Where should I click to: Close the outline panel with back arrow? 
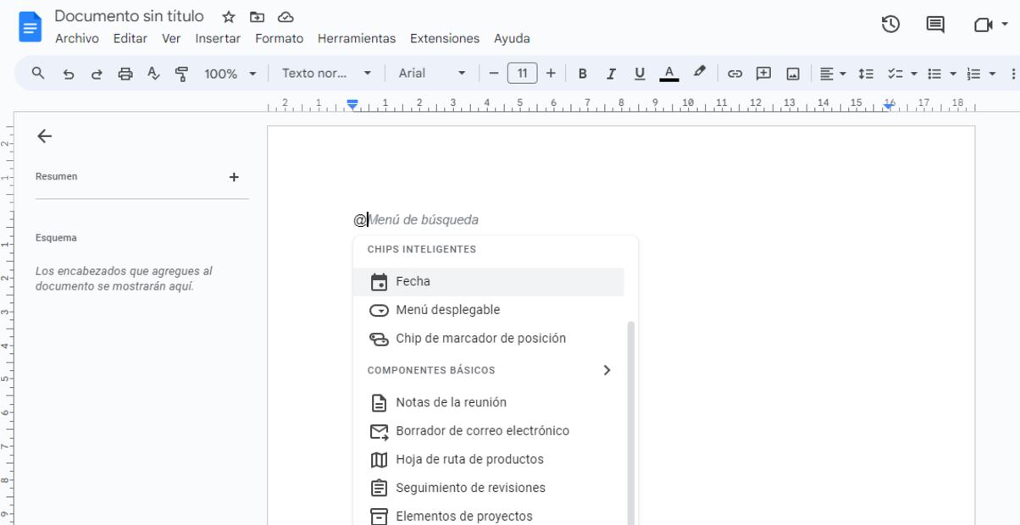(x=45, y=136)
